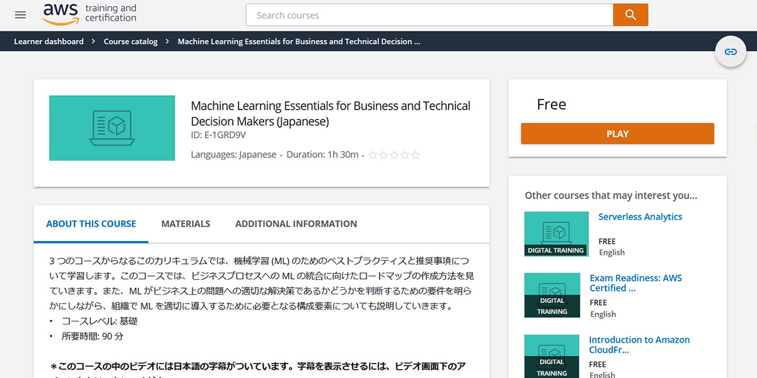Click the course title heading

coord(331,113)
